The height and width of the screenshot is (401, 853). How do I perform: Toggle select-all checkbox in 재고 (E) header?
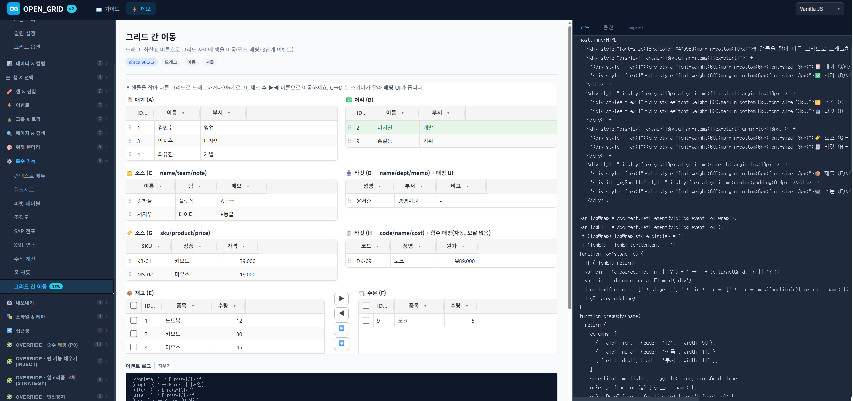[134, 305]
